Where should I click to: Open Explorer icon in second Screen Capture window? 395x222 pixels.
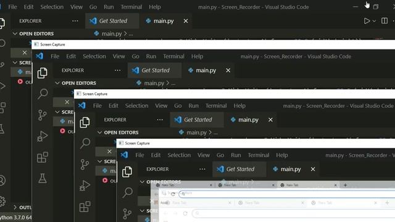[x=85, y=122]
